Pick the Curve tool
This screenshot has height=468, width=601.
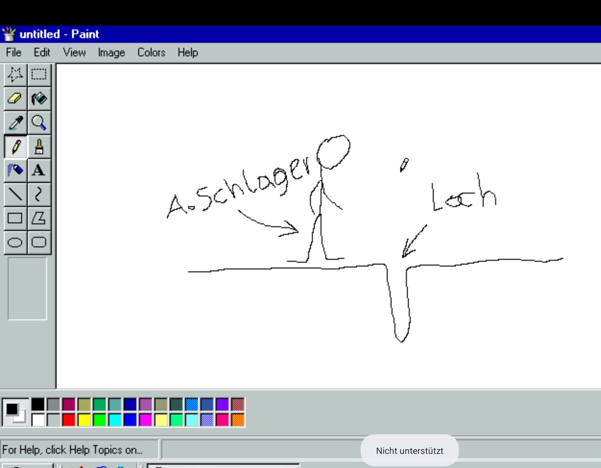coord(39,194)
